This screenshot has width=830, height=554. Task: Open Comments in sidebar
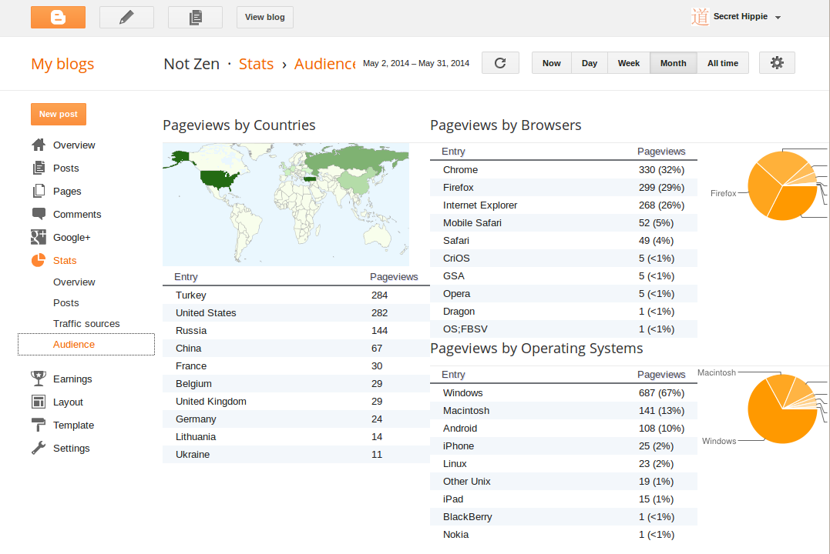point(77,214)
